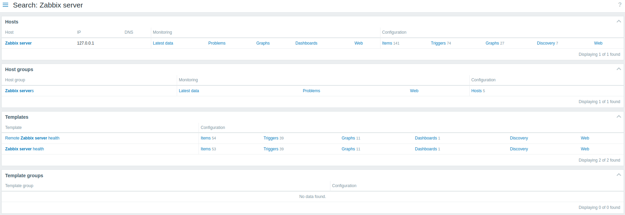
Task: Open Latest data for Zabbix servers group
Action: (189, 91)
